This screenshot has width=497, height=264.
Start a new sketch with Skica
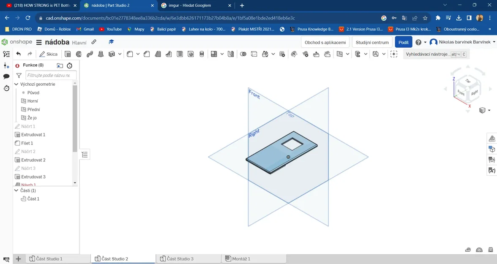[48, 54]
